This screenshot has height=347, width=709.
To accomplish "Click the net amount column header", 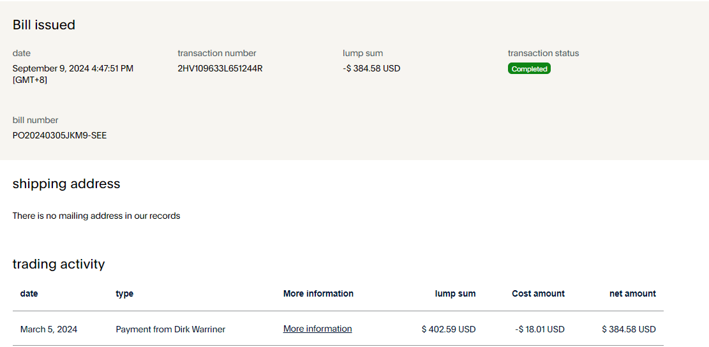I will (x=632, y=294).
